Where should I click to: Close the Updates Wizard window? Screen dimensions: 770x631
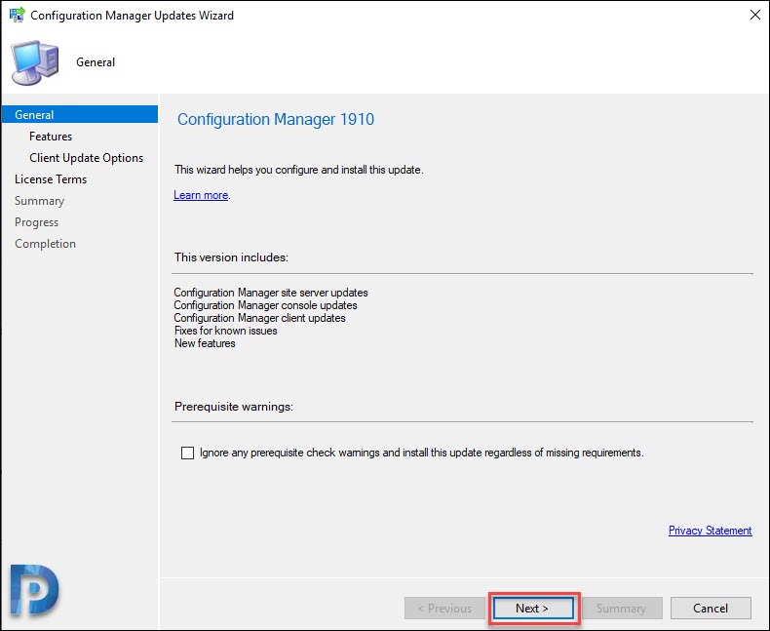tap(755, 15)
